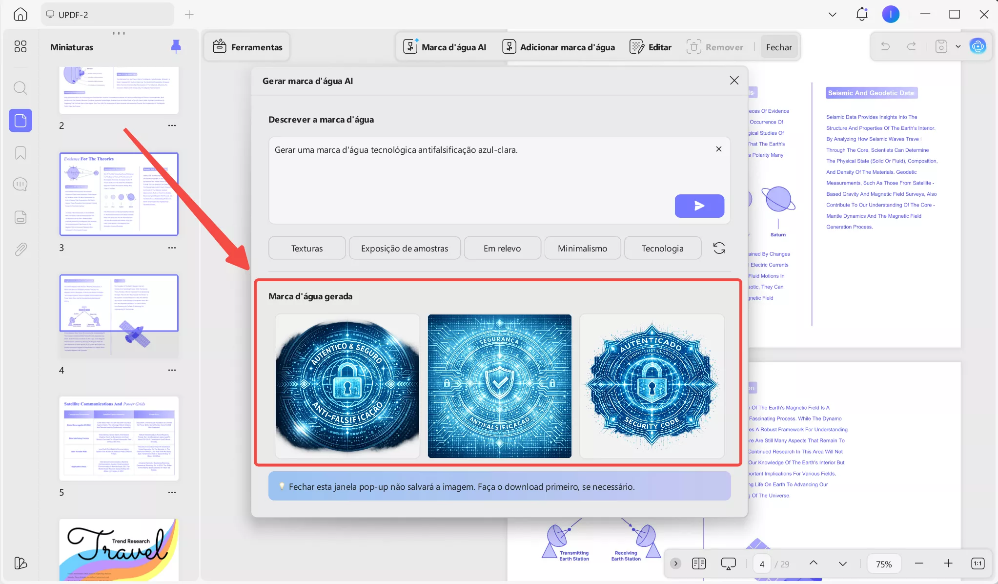Viewport: 998px width, 584px height.
Task: Open page 3 thumbnail options menu
Action: 172,248
